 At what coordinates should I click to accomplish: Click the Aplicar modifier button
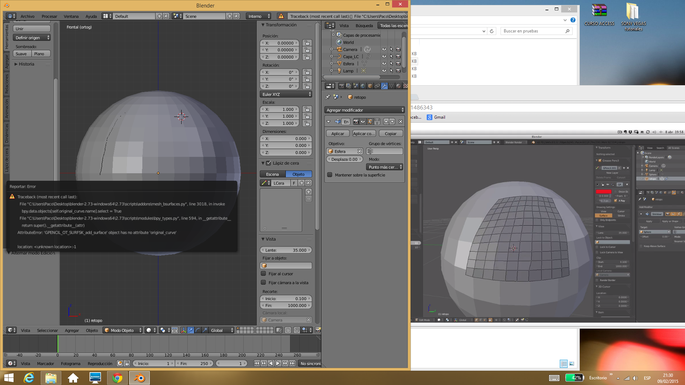click(338, 134)
